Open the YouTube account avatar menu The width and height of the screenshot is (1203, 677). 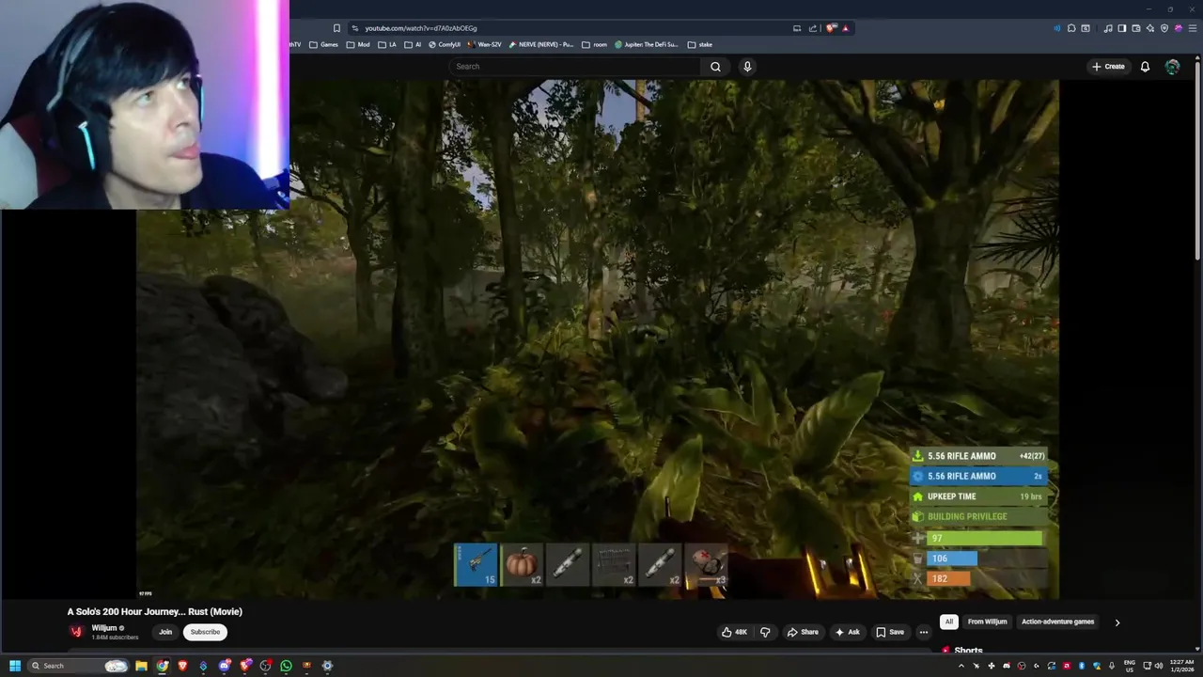[1172, 67]
